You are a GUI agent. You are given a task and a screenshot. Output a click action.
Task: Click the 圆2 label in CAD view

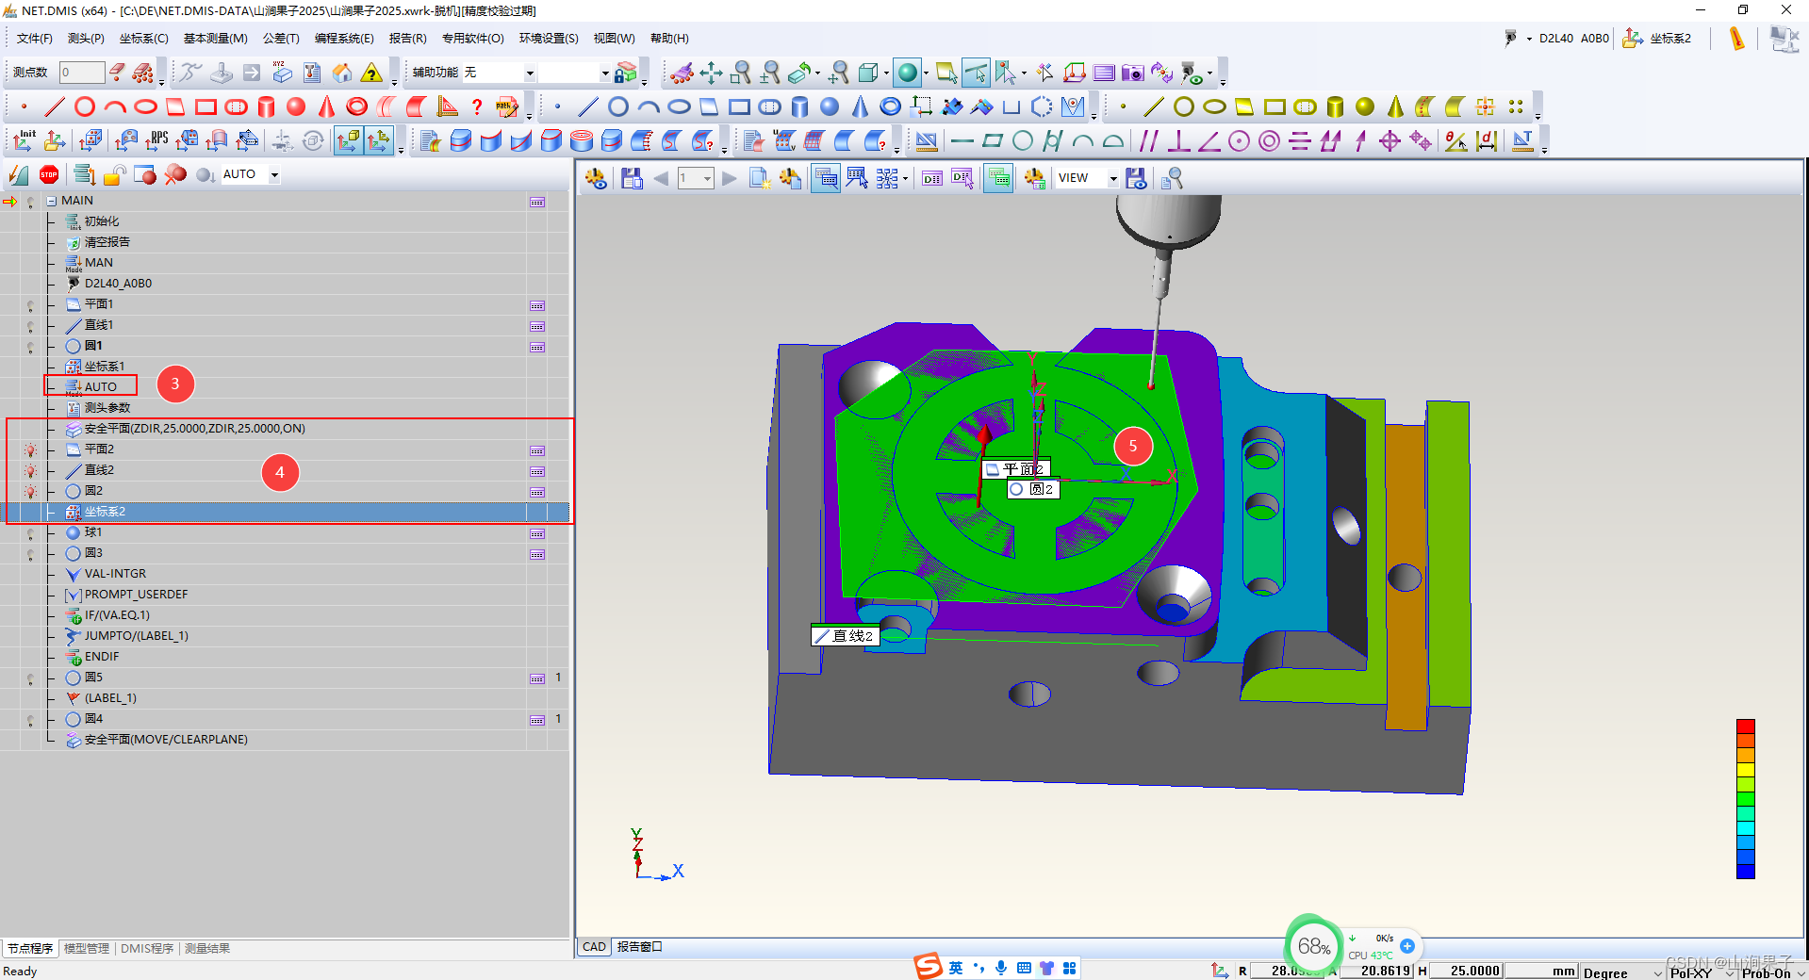(x=1033, y=489)
